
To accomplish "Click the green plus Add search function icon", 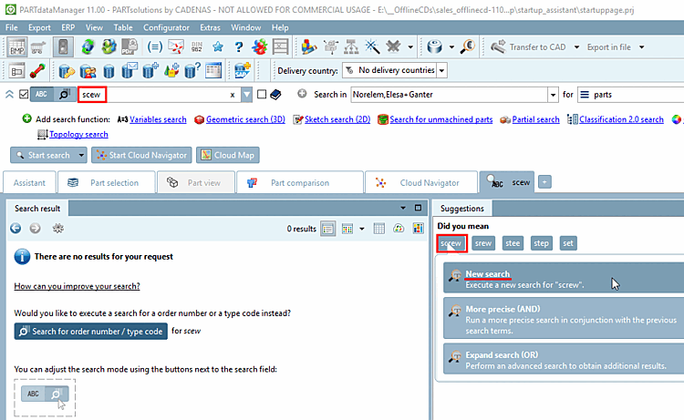I will pyautogui.click(x=26, y=118).
